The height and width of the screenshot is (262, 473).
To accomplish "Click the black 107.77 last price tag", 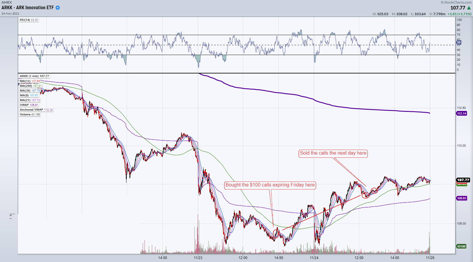I will [463, 180].
